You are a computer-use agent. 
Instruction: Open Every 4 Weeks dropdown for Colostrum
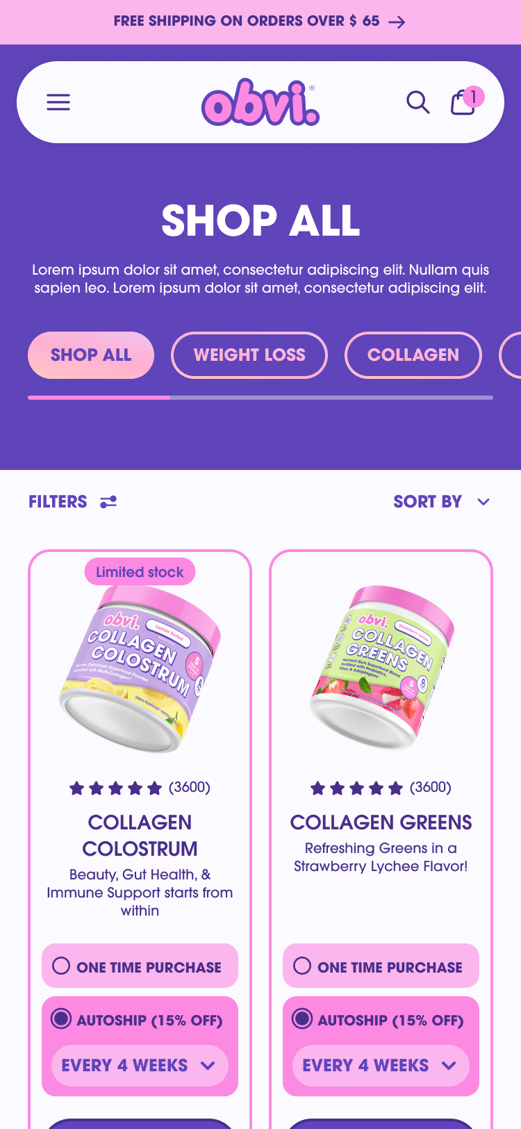point(140,1066)
